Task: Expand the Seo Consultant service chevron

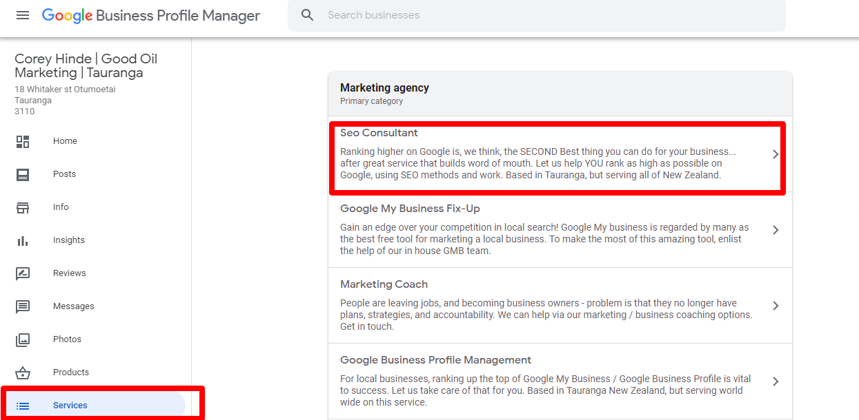Action: click(776, 154)
